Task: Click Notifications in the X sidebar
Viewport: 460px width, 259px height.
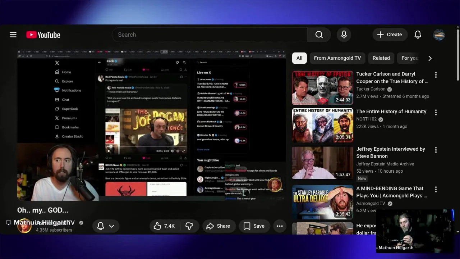Action: coord(68,90)
